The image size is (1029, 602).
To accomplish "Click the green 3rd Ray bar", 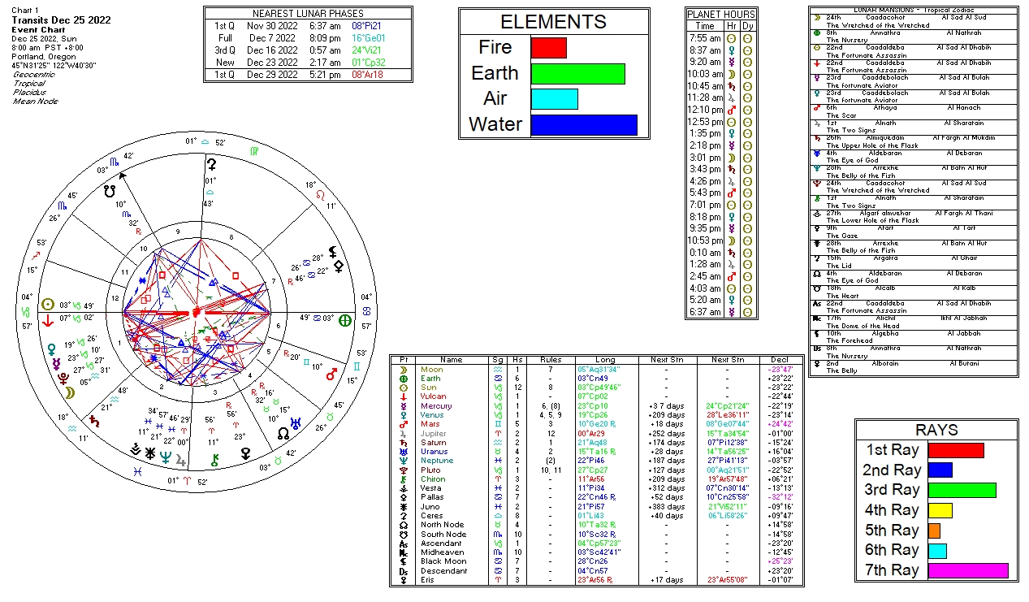I will tap(962, 491).
